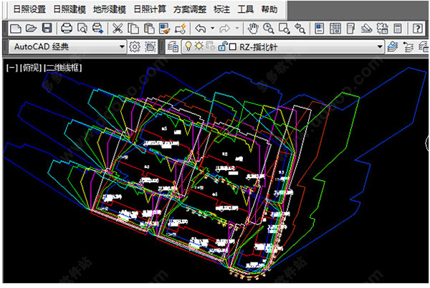
Task: Open the RZ-指北针 layer dropdown
Action: tap(380, 46)
